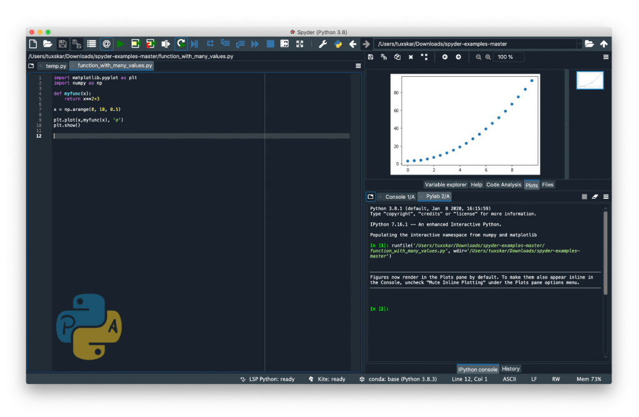Click the 100 % zoom level field
The image size is (639, 417).
click(x=508, y=57)
